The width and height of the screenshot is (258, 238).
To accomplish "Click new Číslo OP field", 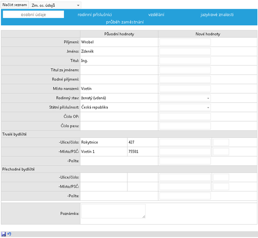I will pos(185,117).
